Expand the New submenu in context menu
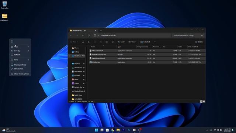The image size is (236, 133). [x=20, y=60]
